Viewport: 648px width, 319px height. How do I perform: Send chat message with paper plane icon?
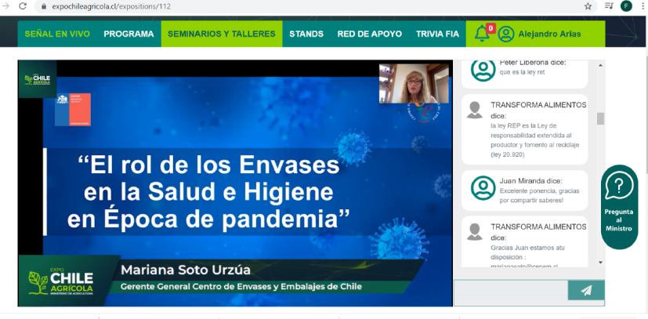coord(586,291)
